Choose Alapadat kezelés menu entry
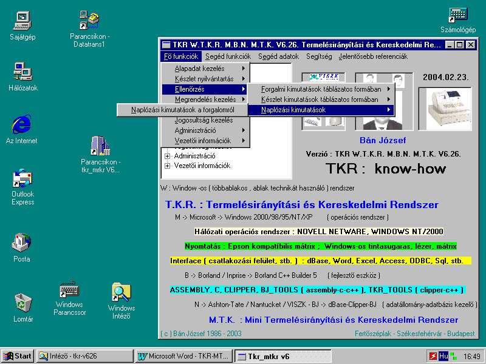Screen dimensions: 486x364 (x=205, y=69)
